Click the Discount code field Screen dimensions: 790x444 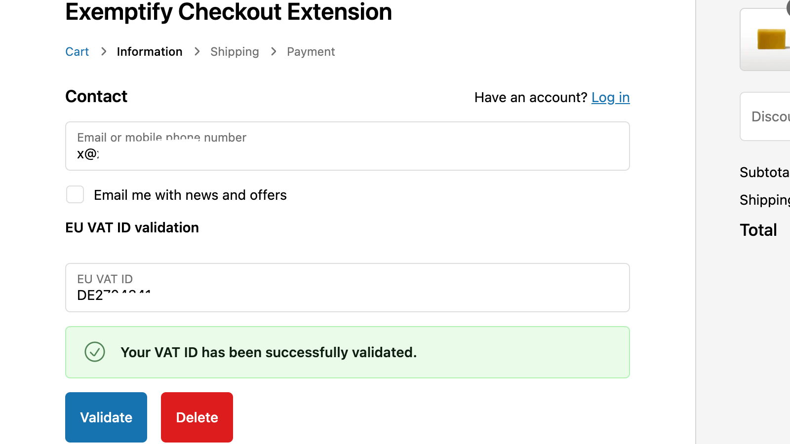coord(770,116)
